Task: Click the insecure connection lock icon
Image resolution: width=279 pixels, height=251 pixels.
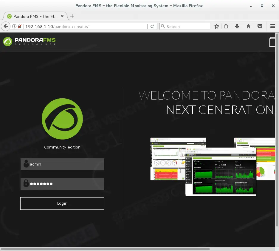Action: point(20,26)
